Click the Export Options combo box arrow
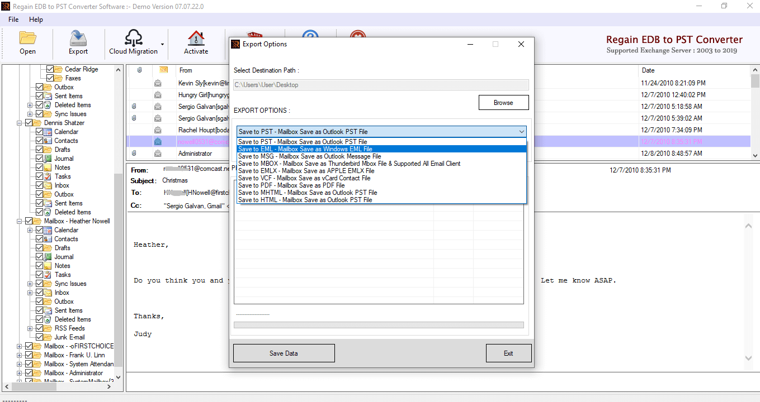This screenshot has height=402, width=760. [x=521, y=132]
